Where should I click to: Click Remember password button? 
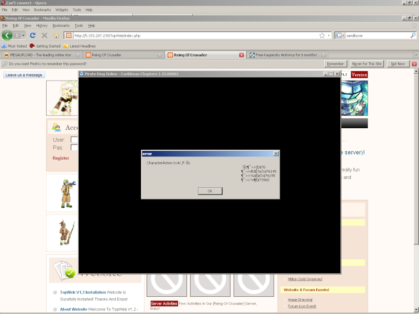(335, 64)
